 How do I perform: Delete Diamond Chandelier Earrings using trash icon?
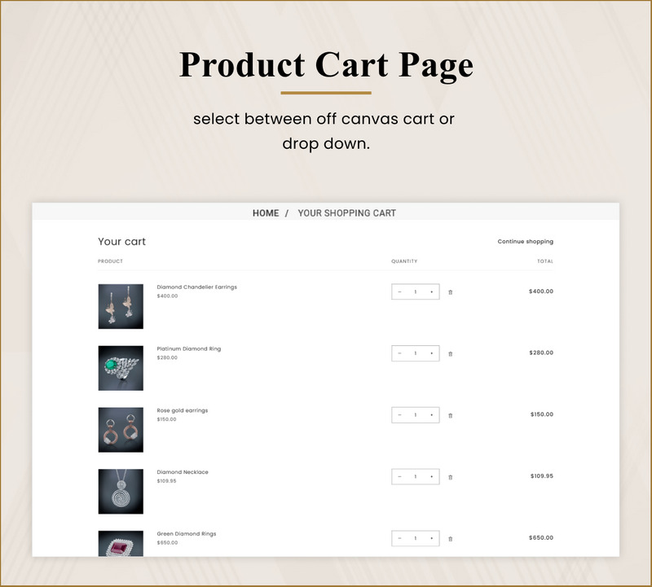click(450, 291)
